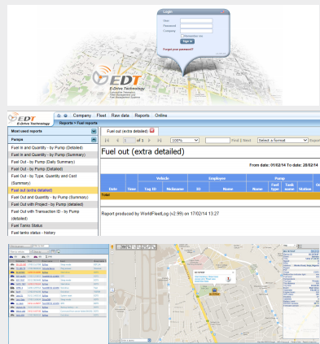Go to first report page

click(x=107, y=140)
